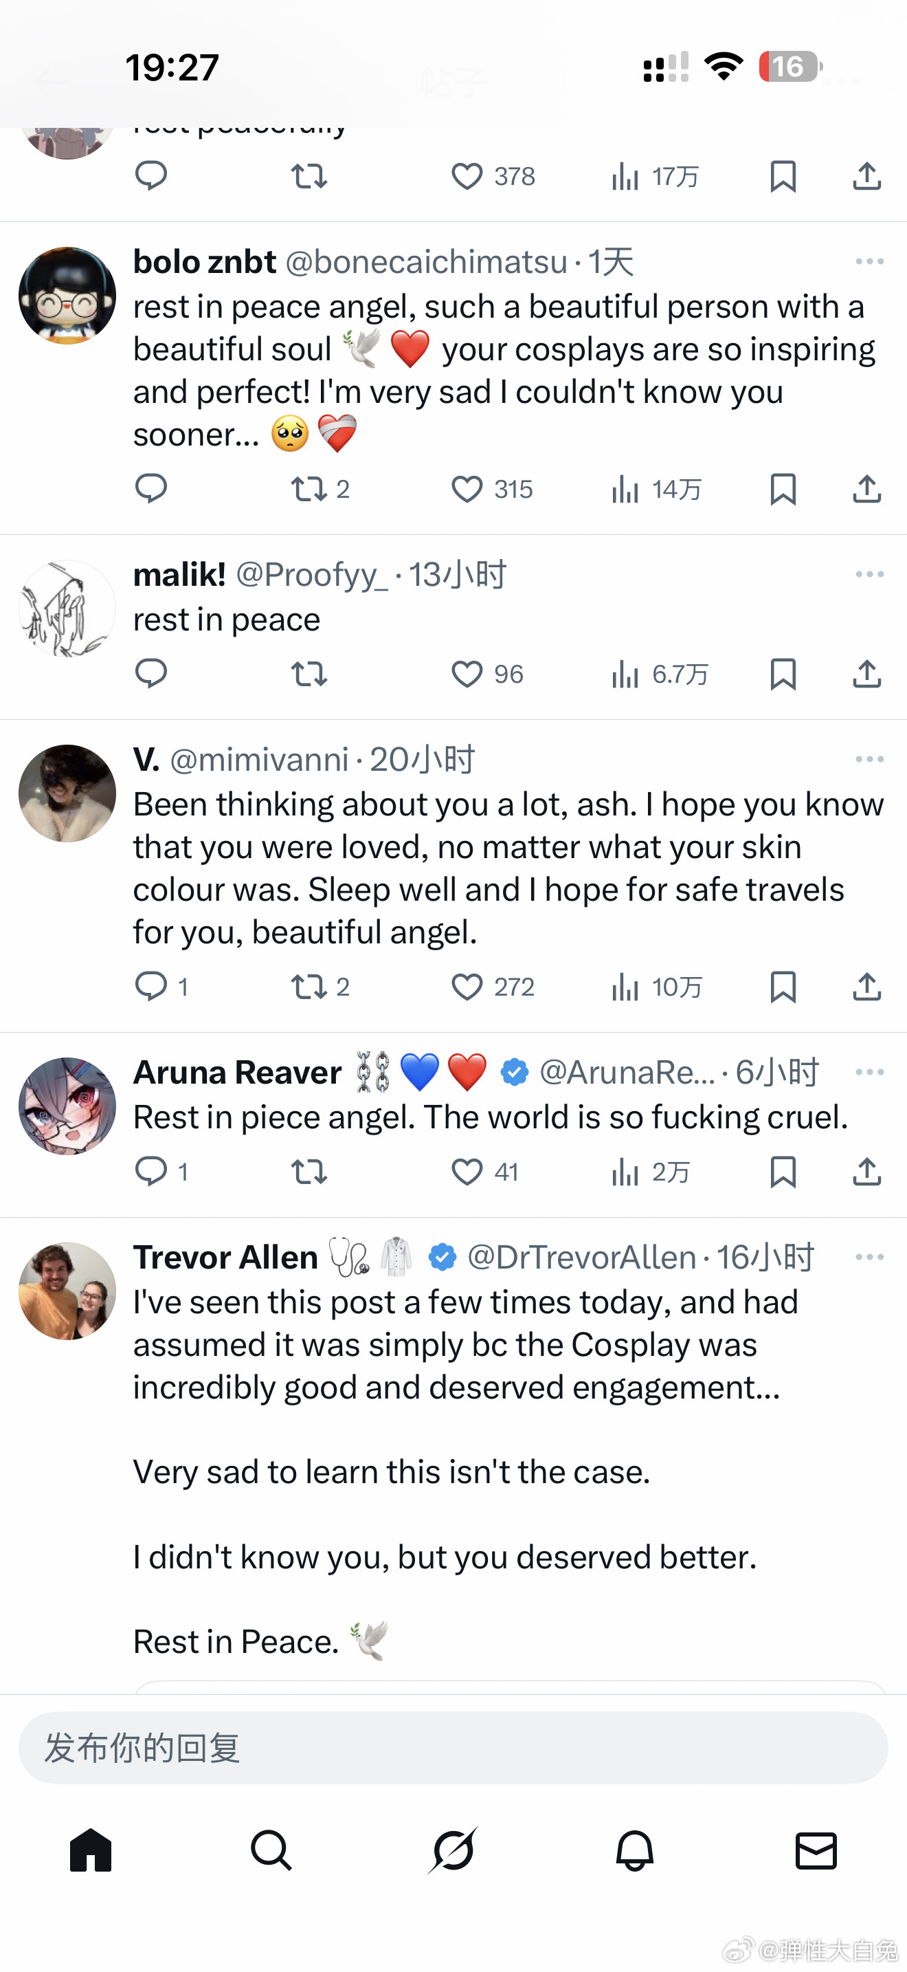Share bolo znbt's reply

[866, 488]
